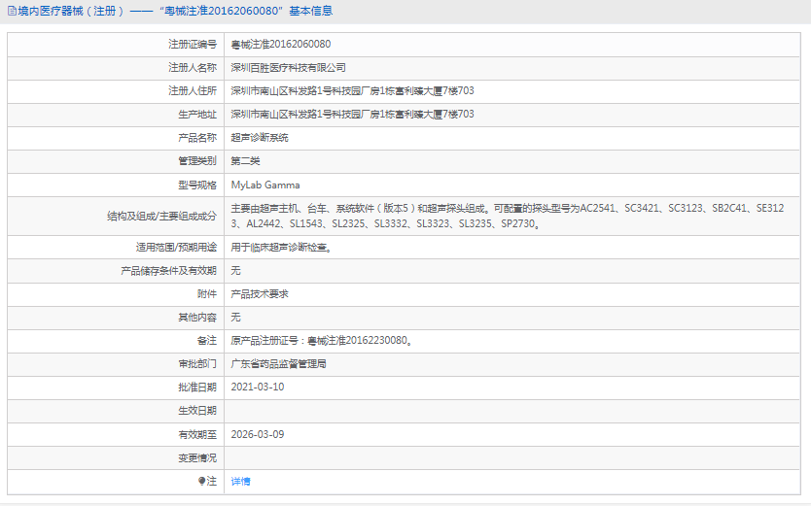The height and width of the screenshot is (506, 811).
Task: Select approving department 广东省药品监督管理局
Action: pyautogui.click(x=278, y=364)
